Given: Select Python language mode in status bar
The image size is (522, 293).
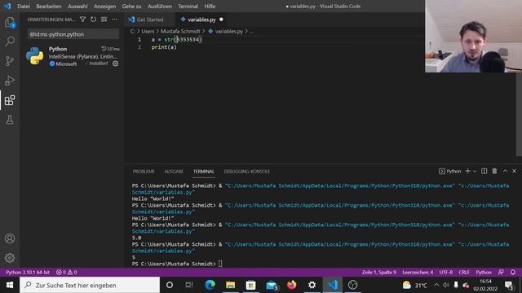Looking at the screenshot, I should (484, 272).
